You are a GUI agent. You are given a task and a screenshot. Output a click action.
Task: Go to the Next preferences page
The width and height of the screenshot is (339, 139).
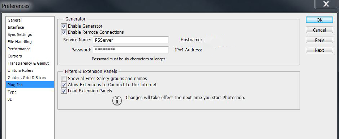(x=319, y=50)
